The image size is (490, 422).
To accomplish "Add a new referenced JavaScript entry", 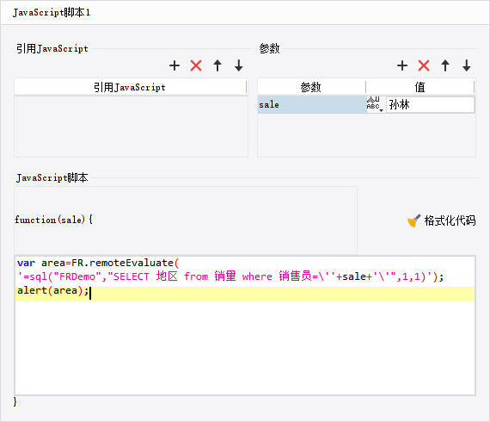I will [x=175, y=65].
